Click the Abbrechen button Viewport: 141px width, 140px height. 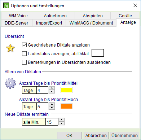96,136
